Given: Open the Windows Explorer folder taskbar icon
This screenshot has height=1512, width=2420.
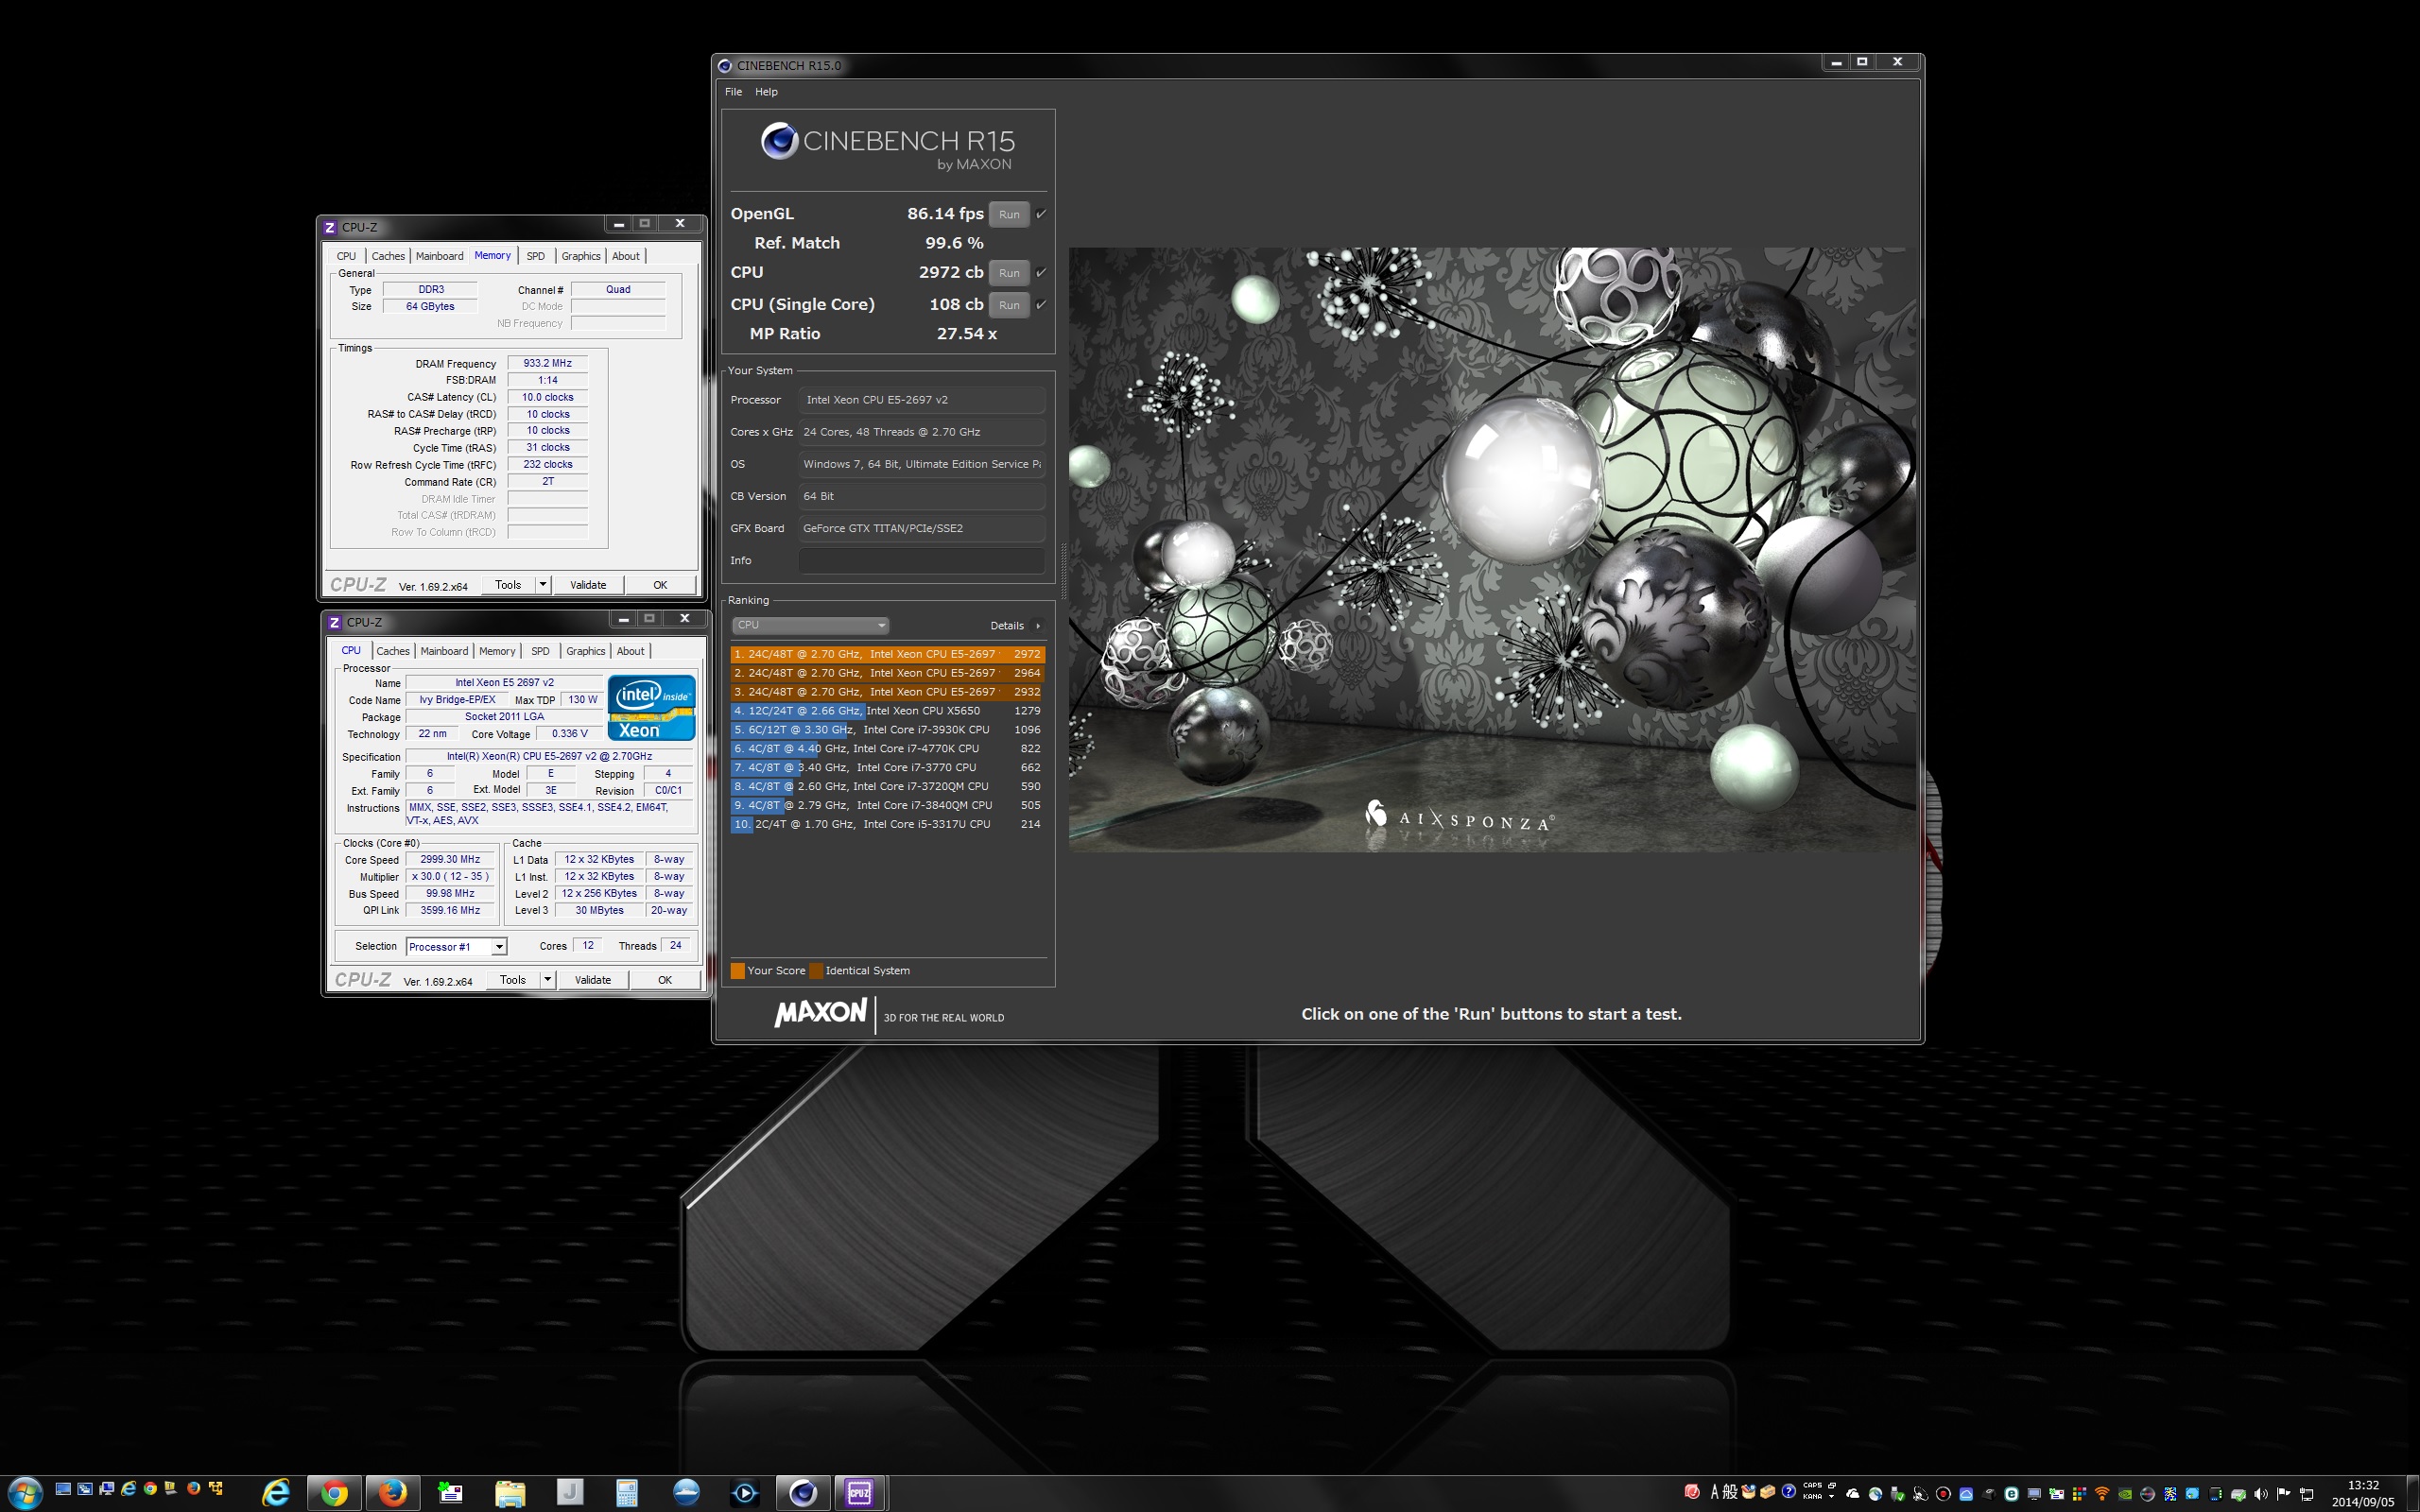Looking at the screenshot, I should [x=509, y=1494].
